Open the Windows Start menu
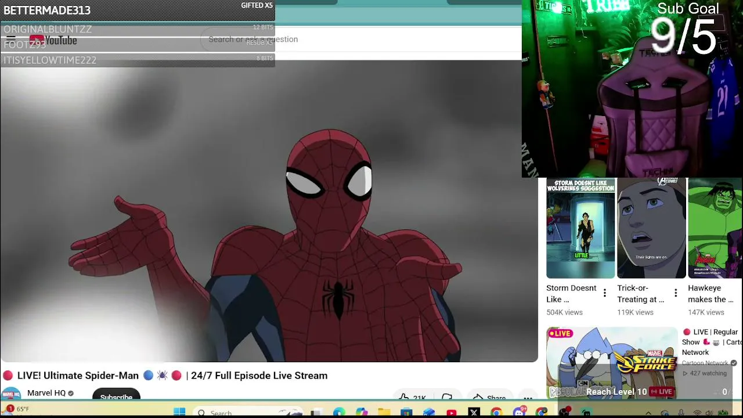This screenshot has width=743, height=418. [x=179, y=412]
